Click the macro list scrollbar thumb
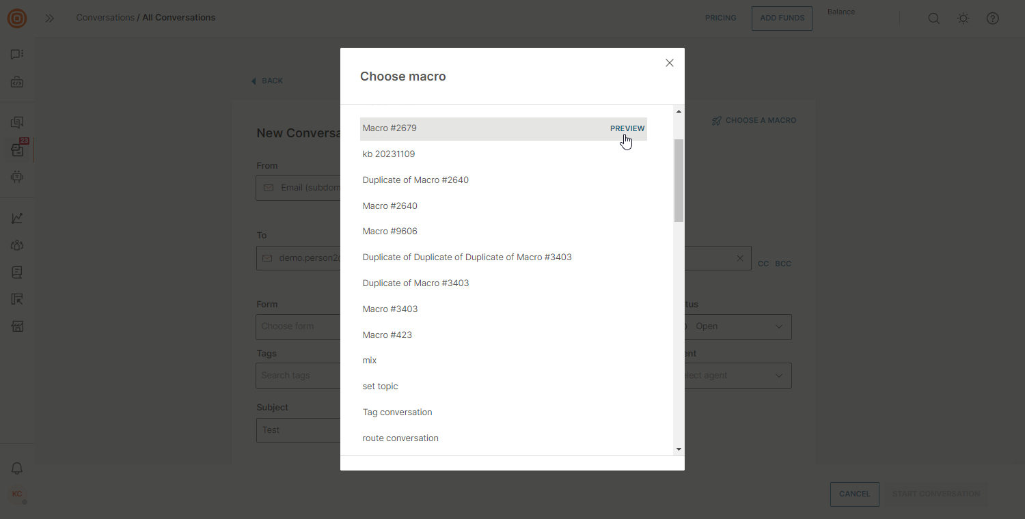This screenshot has height=519, width=1025. [x=679, y=181]
